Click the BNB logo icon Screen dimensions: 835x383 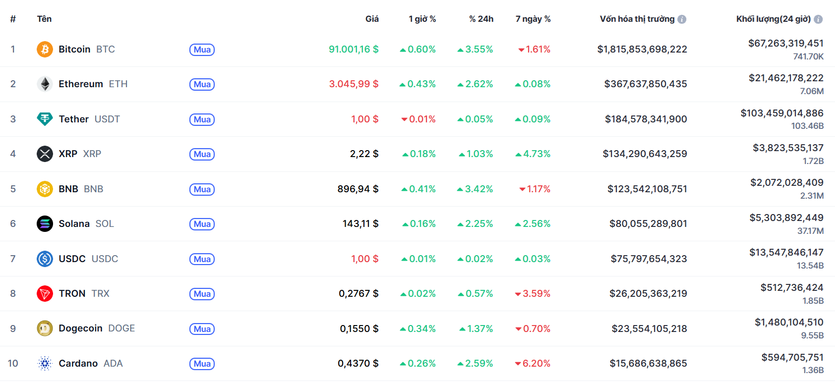pos(45,189)
